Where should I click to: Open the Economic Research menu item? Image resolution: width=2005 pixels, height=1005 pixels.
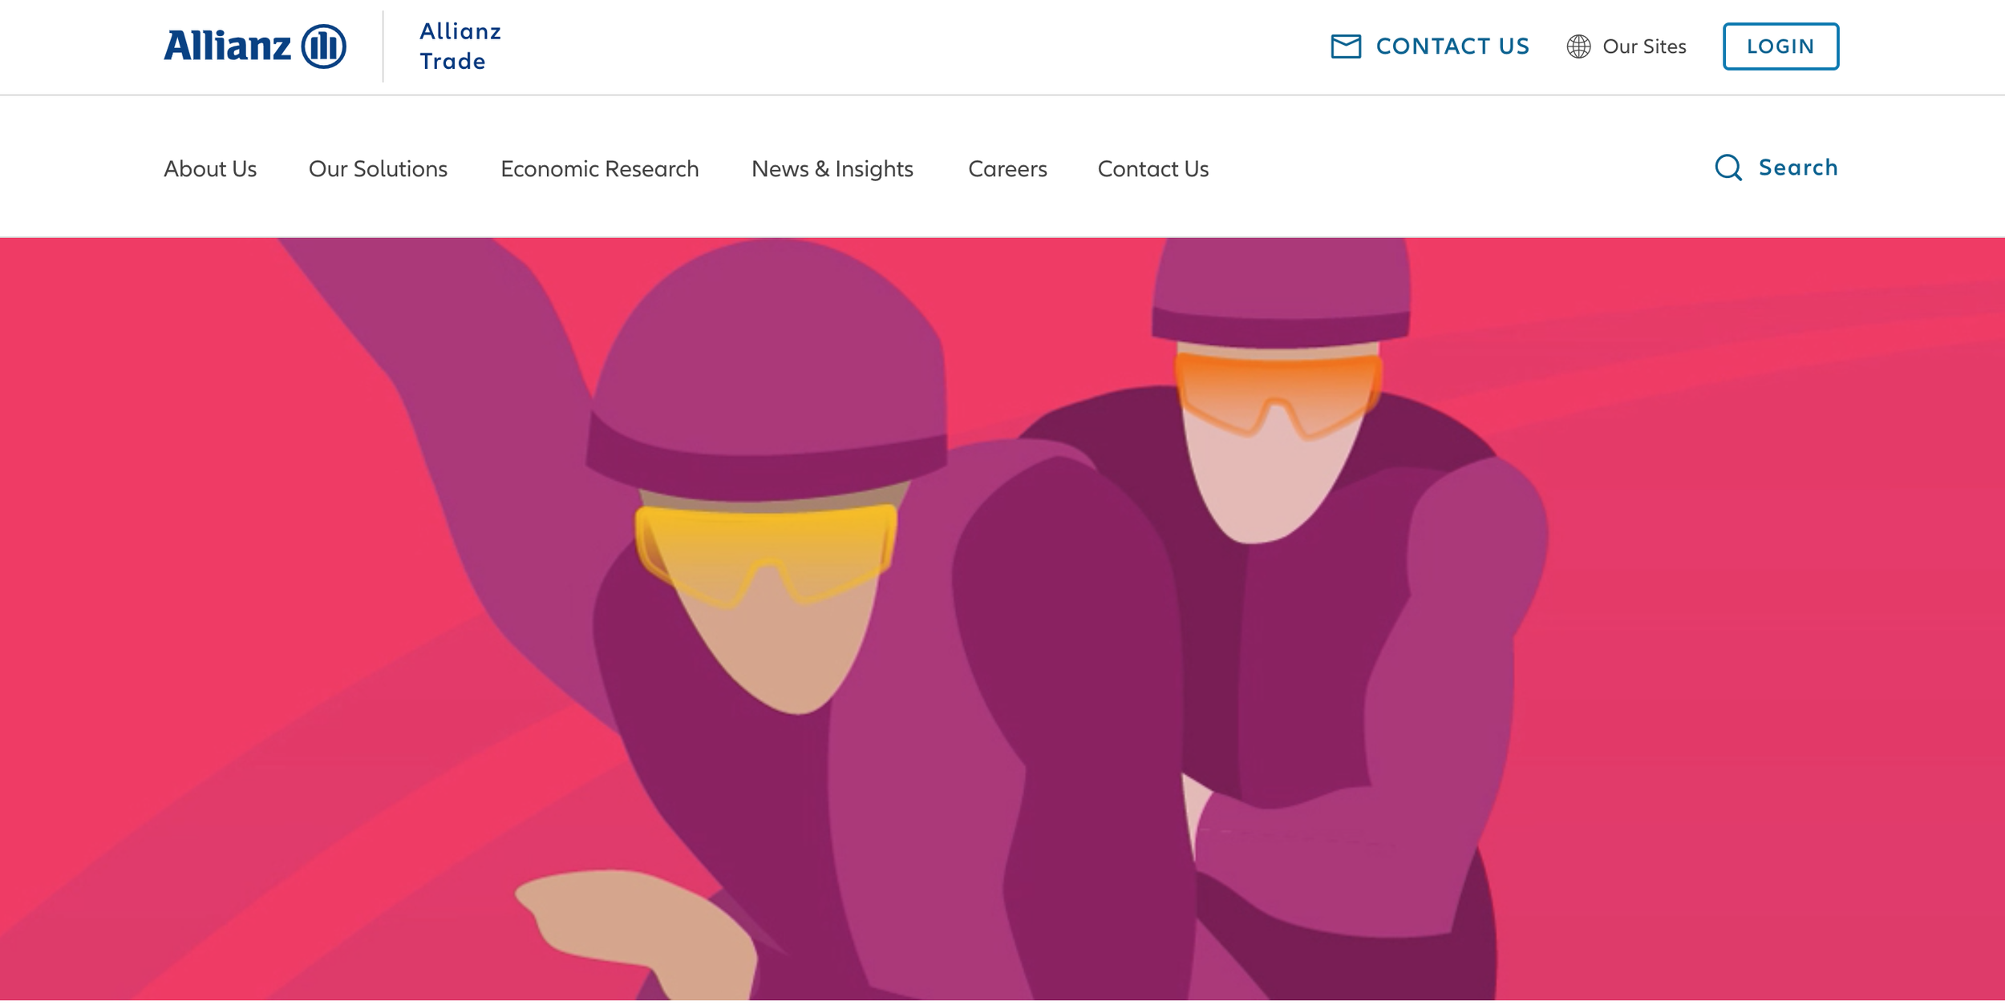pyautogui.click(x=599, y=169)
